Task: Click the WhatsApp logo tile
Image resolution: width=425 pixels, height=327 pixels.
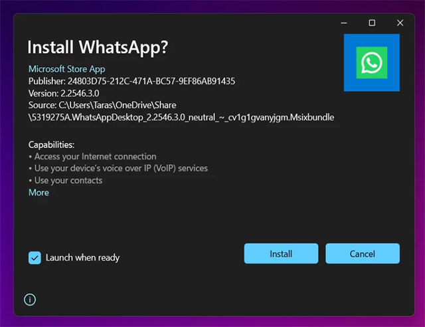Action: click(372, 62)
